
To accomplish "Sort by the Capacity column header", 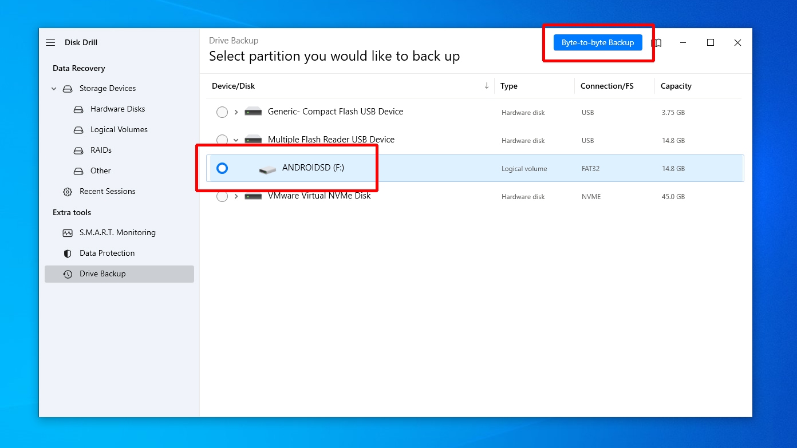I will [x=676, y=86].
